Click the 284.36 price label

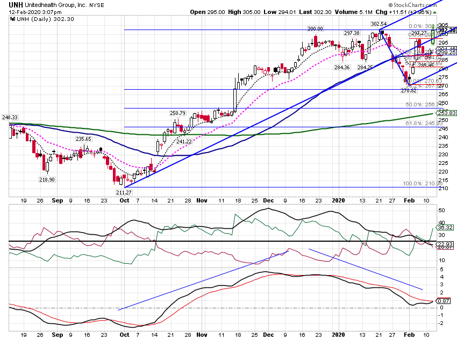click(x=342, y=67)
